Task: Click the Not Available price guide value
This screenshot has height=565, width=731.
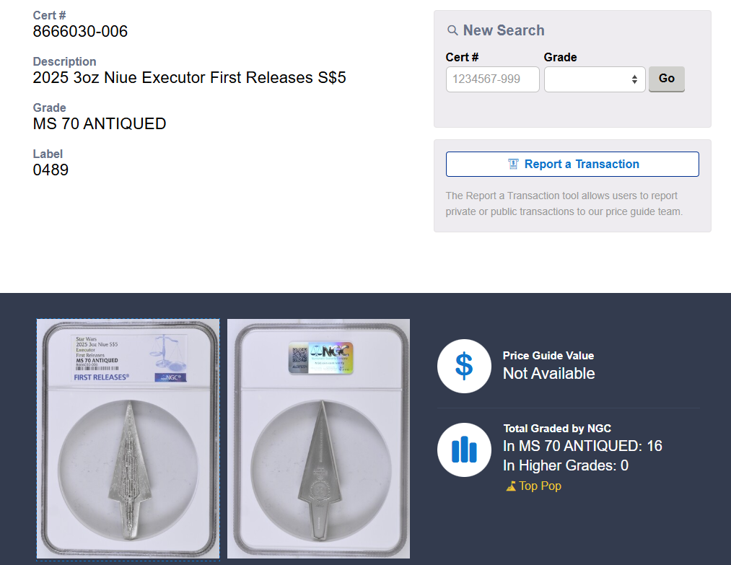Action: point(548,373)
